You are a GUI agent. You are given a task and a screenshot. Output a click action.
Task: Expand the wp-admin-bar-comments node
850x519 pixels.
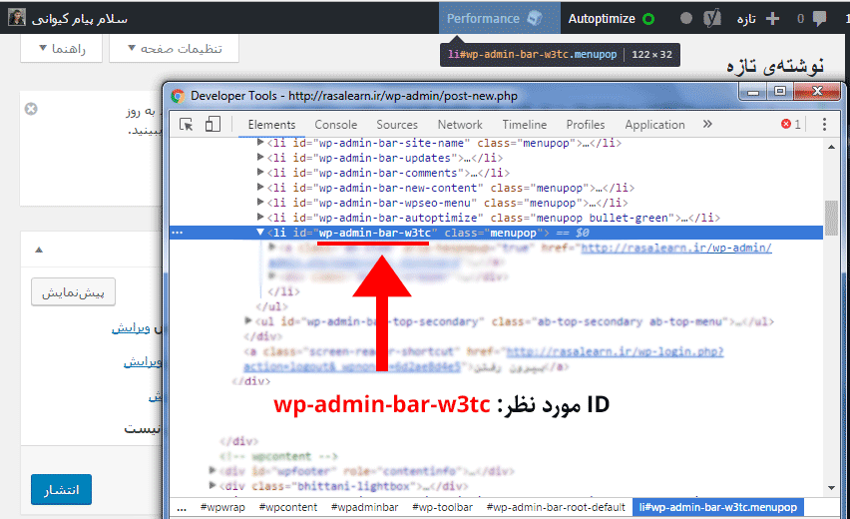(x=260, y=172)
